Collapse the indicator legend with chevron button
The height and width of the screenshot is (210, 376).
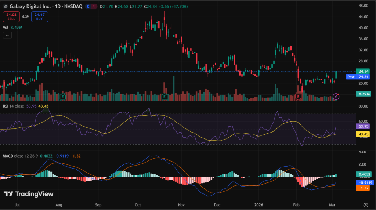7,35
